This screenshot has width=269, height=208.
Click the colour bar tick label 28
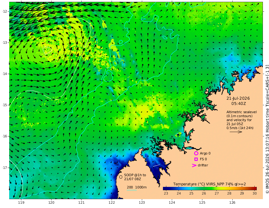[229, 193]
